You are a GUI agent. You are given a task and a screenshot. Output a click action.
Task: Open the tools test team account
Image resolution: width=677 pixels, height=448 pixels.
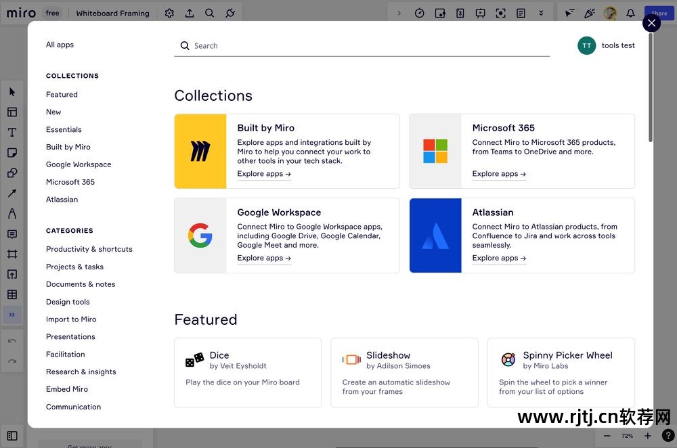click(x=606, y=46)
